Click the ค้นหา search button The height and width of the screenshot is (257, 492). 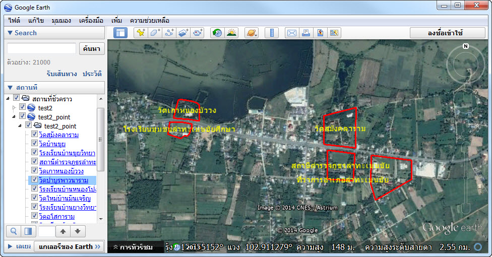pos(92,49)
